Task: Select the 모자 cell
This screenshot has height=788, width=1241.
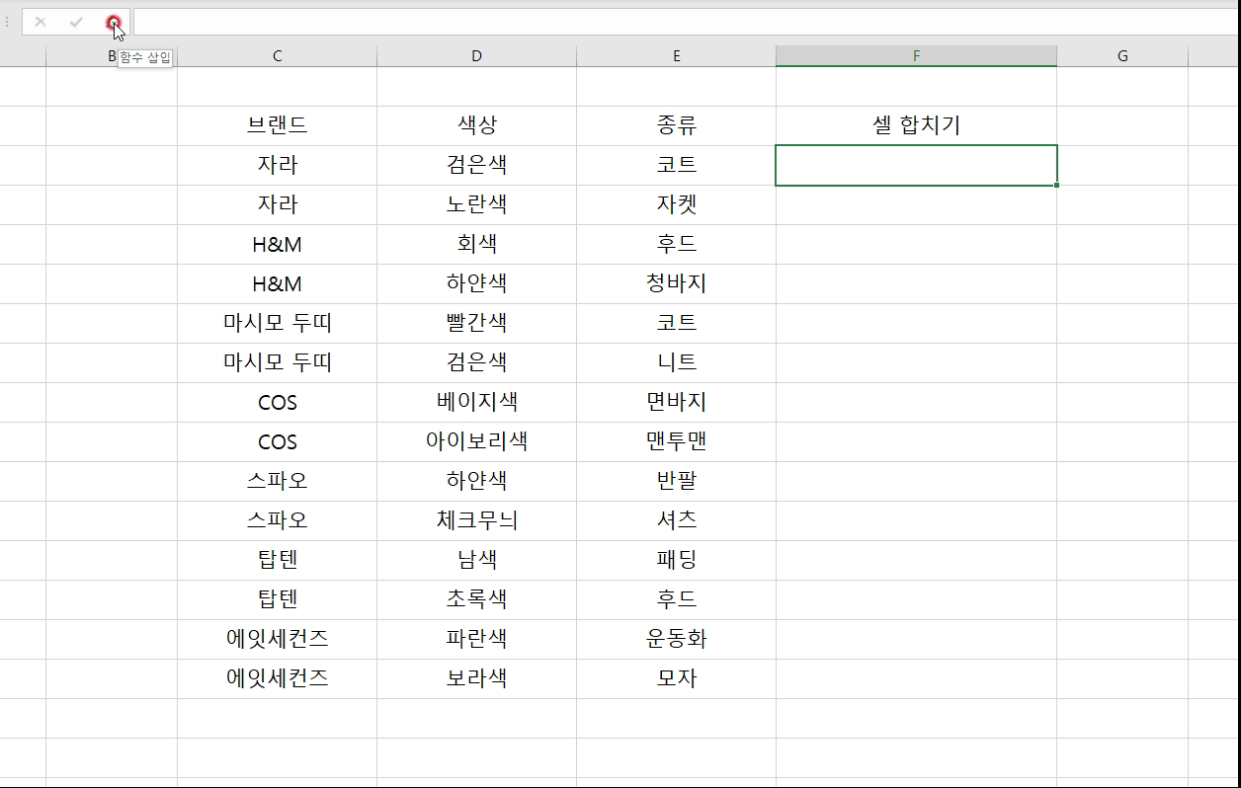Action: [677, 678]
